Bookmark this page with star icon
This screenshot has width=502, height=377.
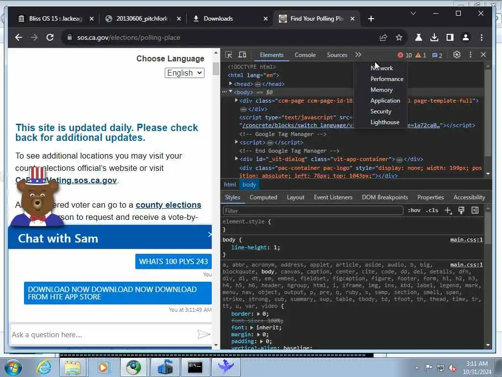coord(399,37)
